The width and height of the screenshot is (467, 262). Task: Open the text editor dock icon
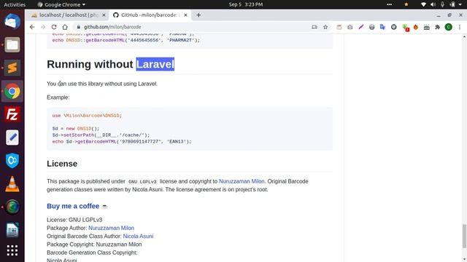[12, 138]
